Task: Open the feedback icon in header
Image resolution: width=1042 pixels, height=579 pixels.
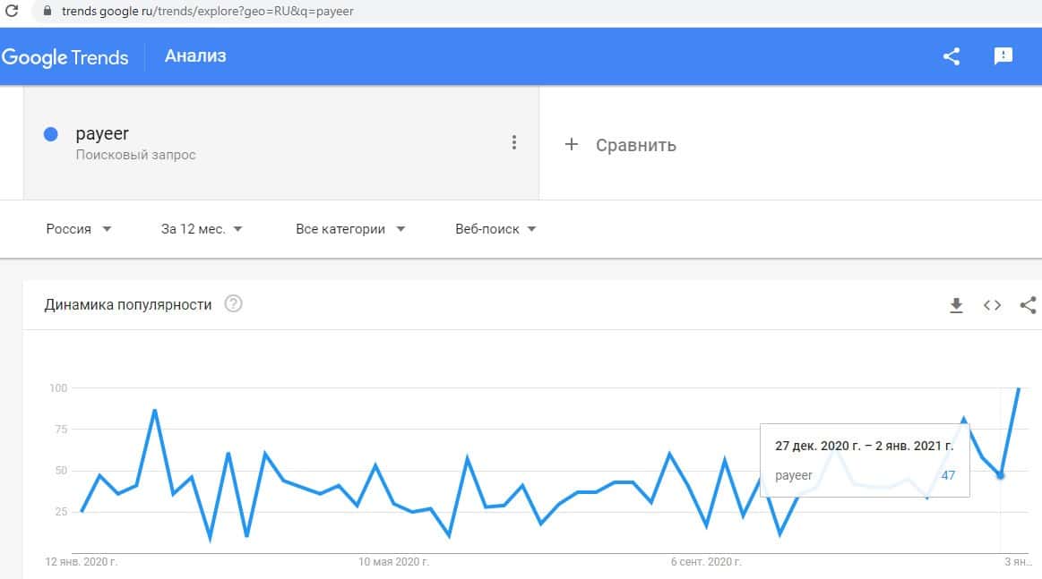Action: [1003, 56]
